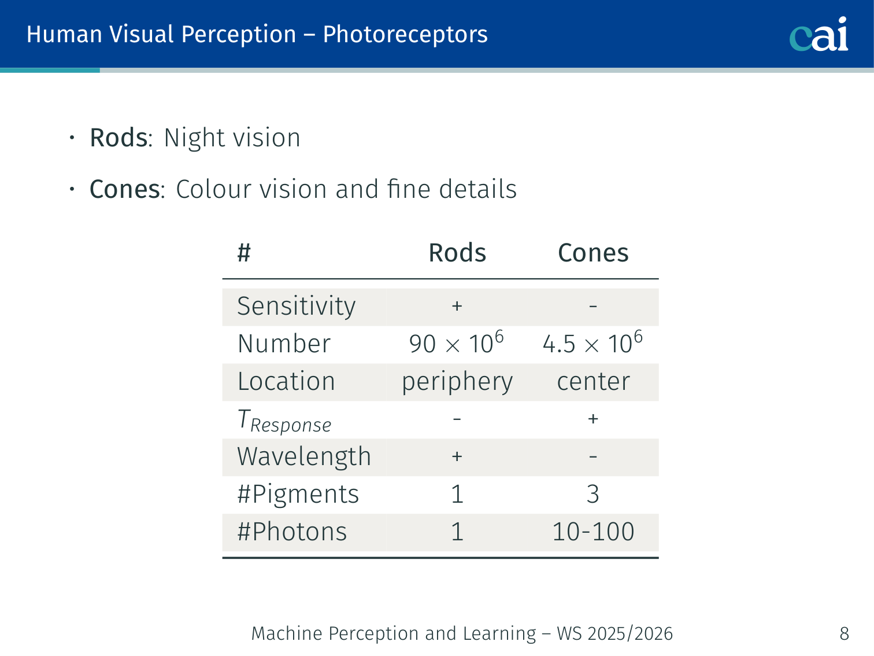This screenshot has width=874, height=656.
Task: Click the cai logo in the header
Action: point(819,34)
